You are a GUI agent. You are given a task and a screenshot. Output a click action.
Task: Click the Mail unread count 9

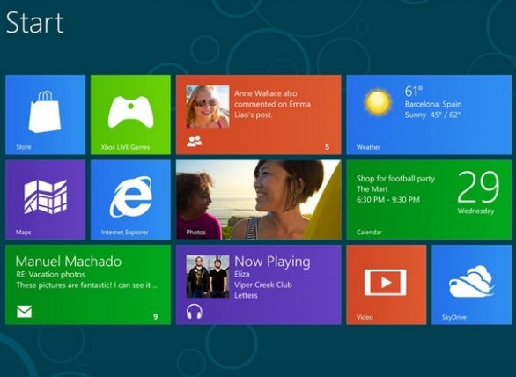click(156, 317)
